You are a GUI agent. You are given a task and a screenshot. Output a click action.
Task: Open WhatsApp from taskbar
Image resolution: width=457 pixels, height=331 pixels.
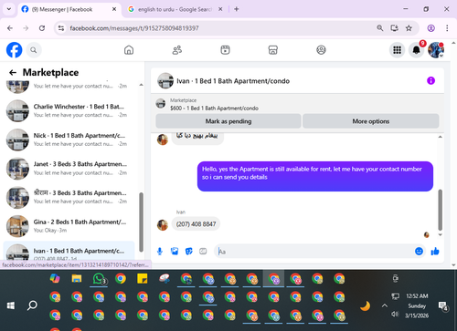click(99, 279)
